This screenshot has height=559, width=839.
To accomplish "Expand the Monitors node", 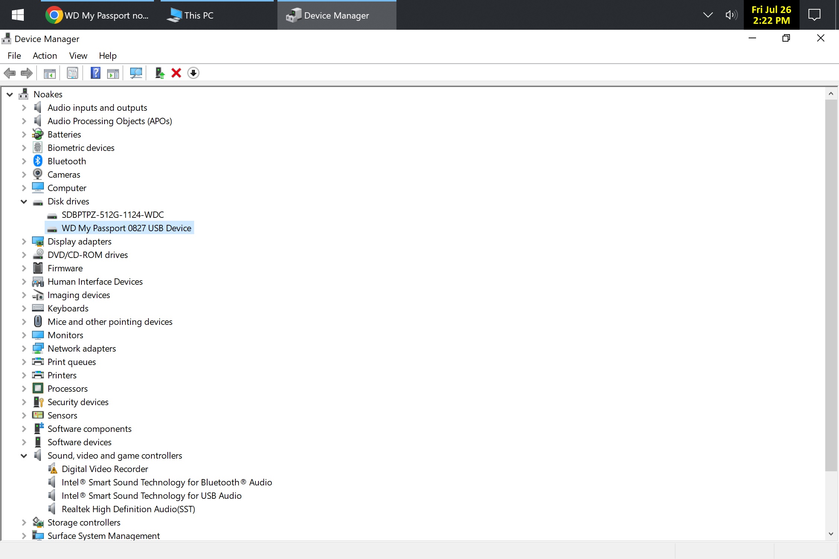I will click(24, 335).
